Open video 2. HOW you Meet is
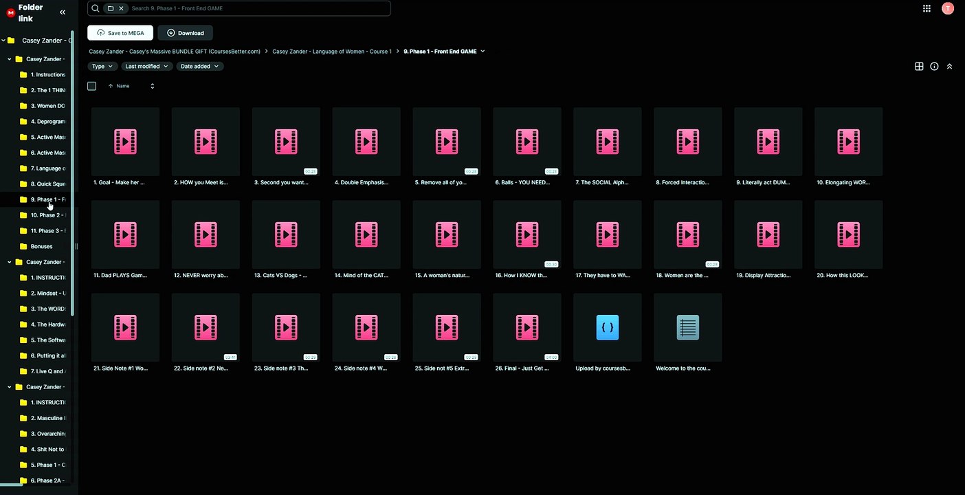Image resolution: width=965 pixels, height=495 pixels. tap(206, 146)
